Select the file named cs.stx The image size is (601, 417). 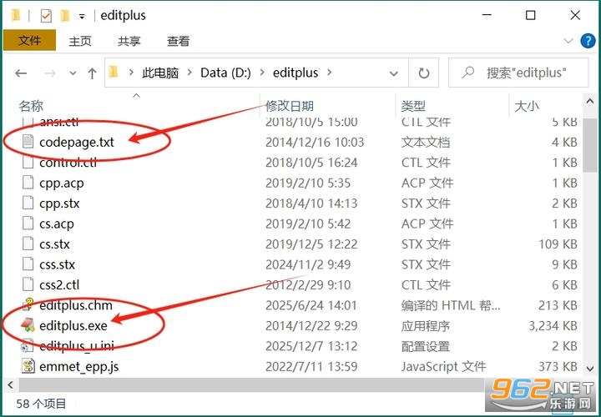tap(54, 244)
